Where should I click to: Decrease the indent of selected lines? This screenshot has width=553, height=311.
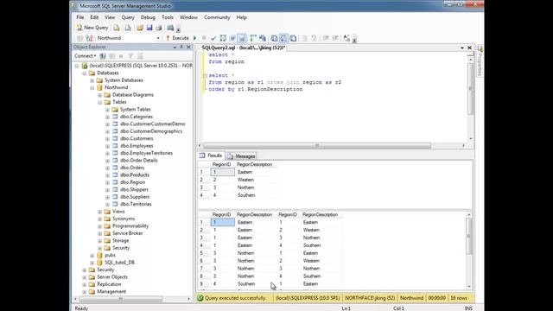[326, 38]
